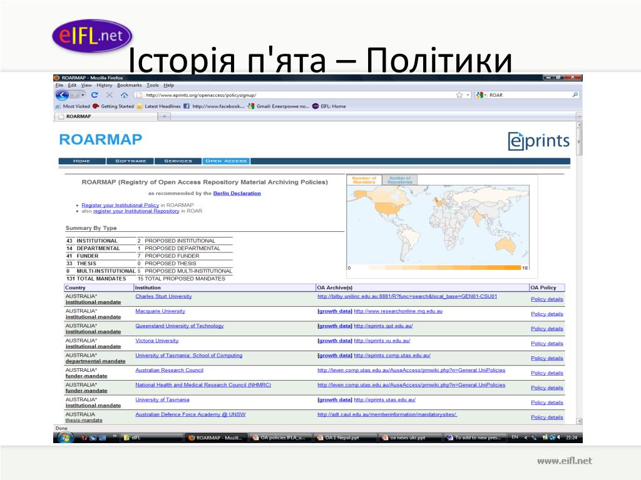Click the search magnifier icon

click(575, 95)
